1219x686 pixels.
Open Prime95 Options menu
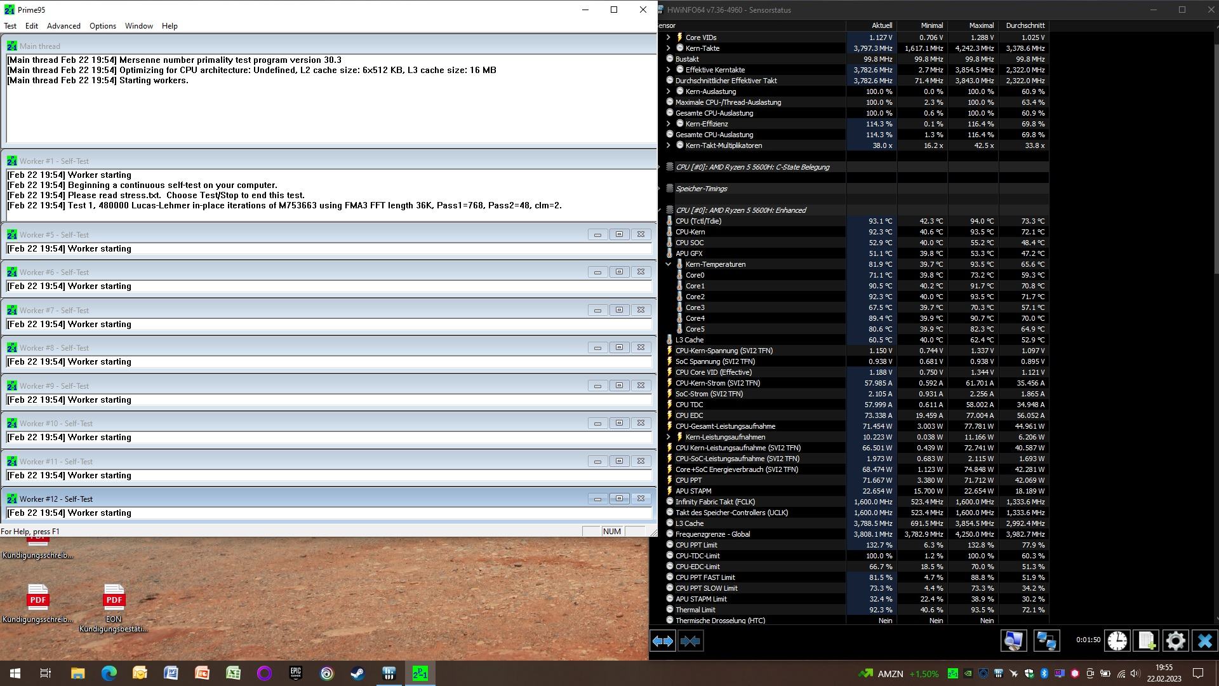coord(103,26)
